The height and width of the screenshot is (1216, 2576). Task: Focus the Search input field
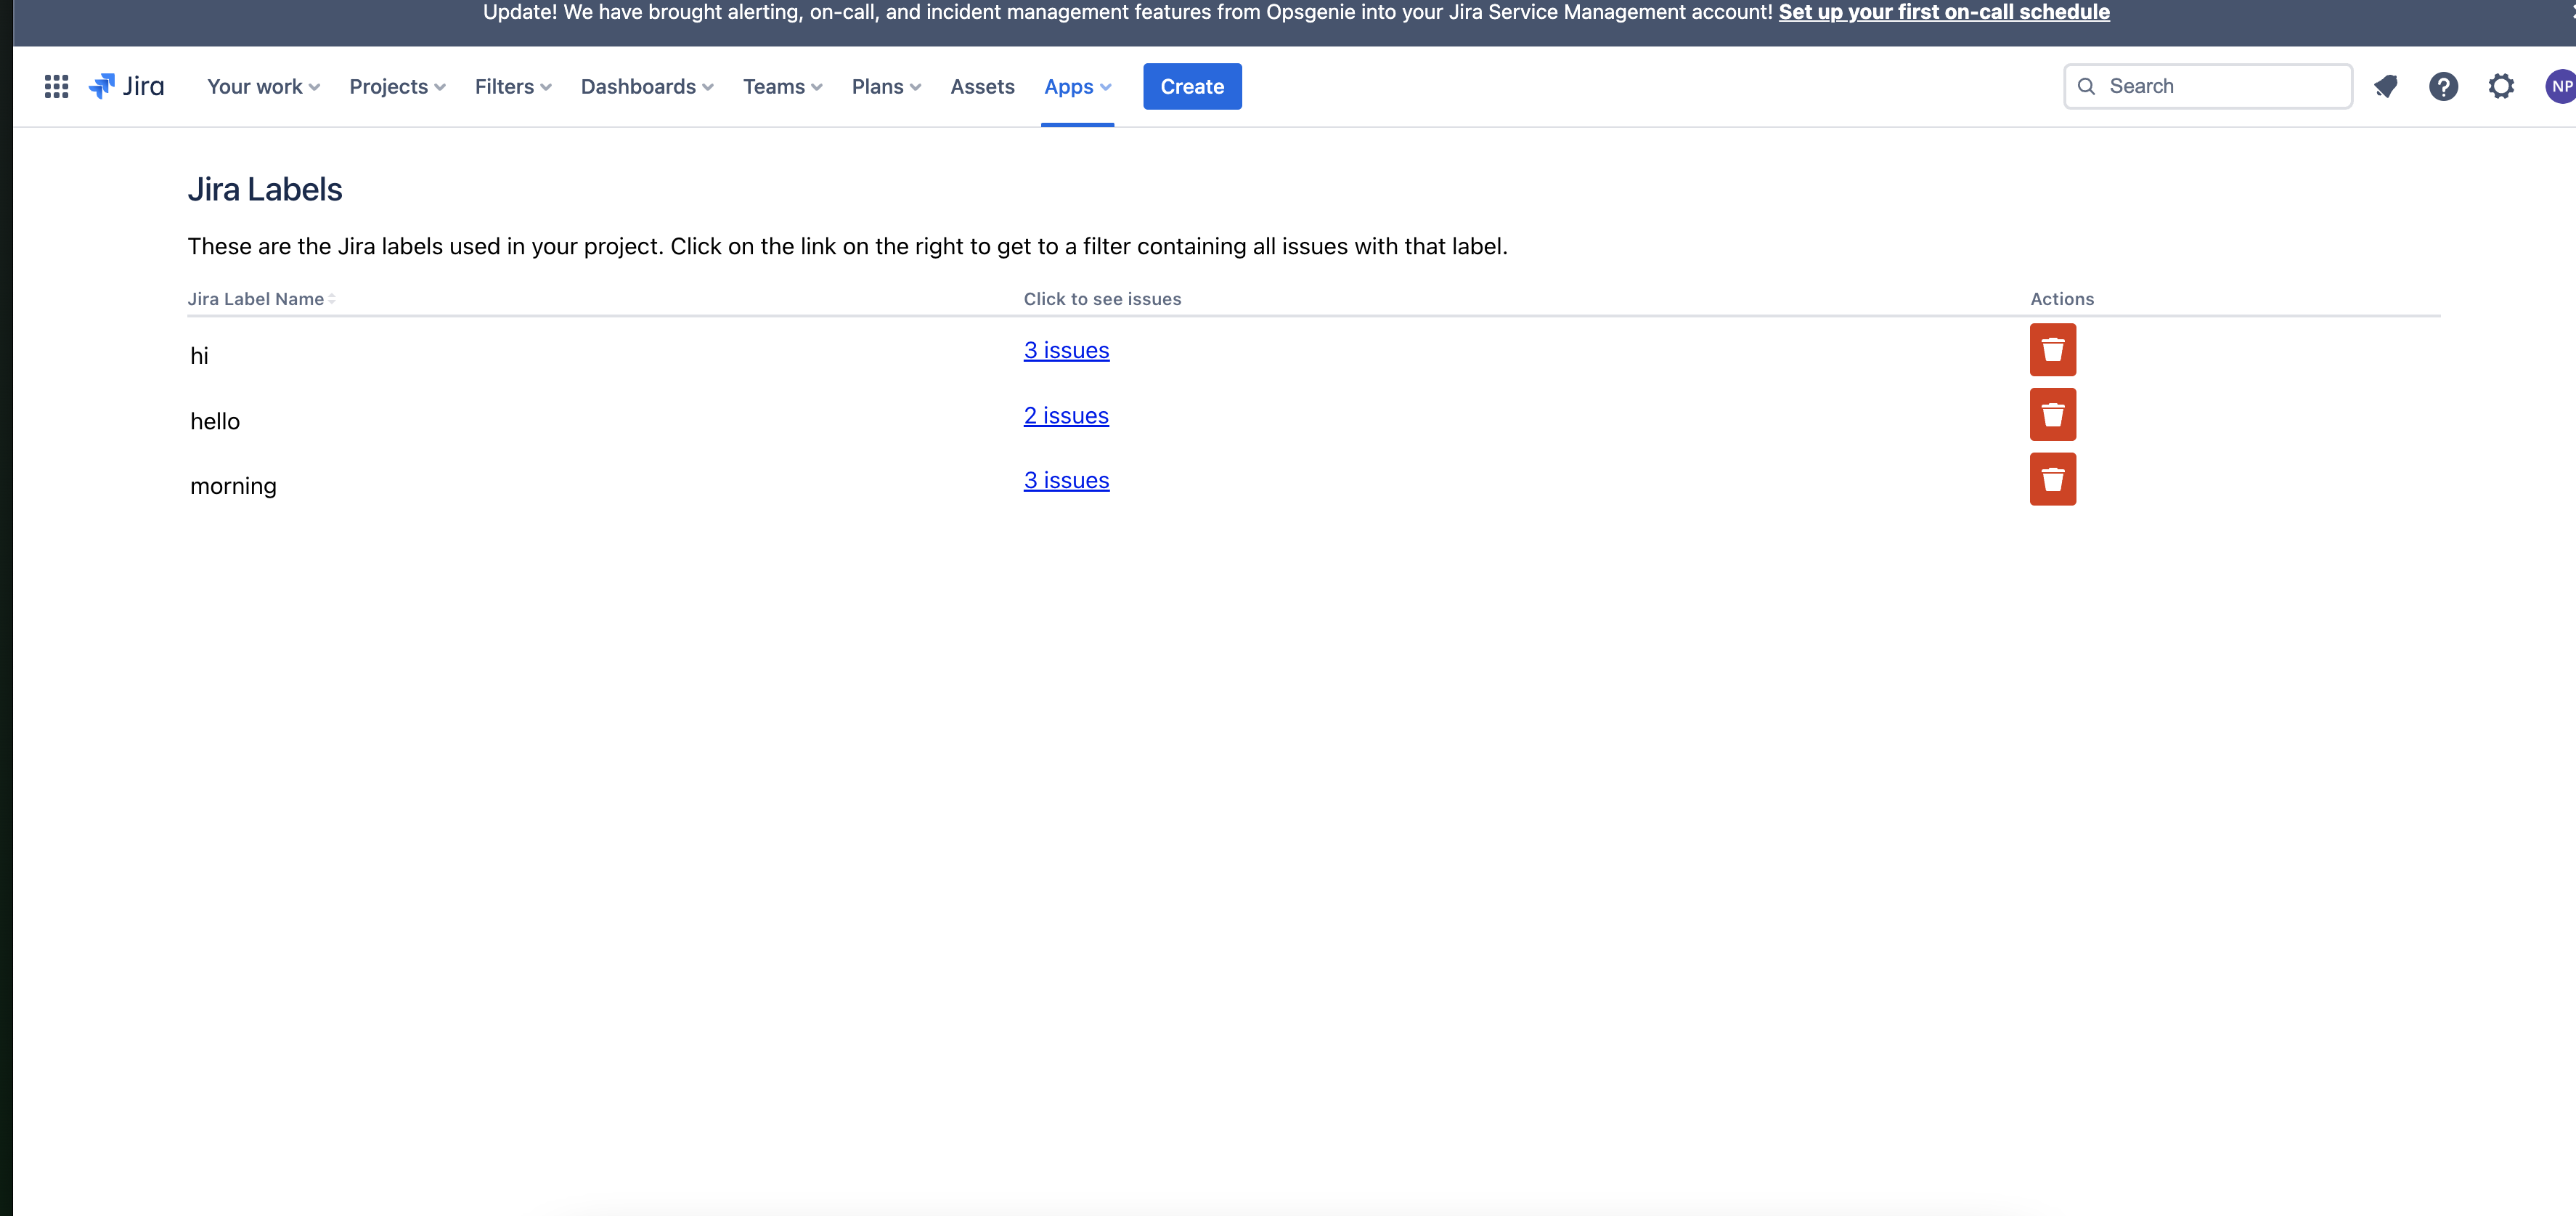(2220, 86)
